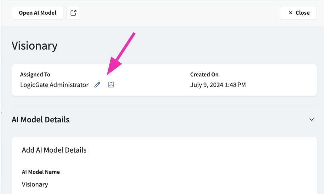Viewport: 324px width, 194px height.
Task: Select the July 9, 2024 1:48 PM date
Action: tap(218, 85)
